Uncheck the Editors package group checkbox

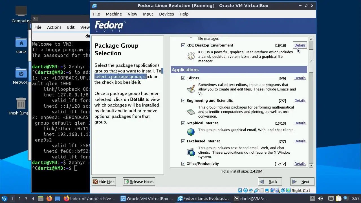click(183, 78)
